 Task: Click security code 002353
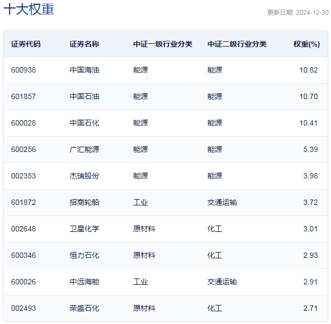coord(23,176)
